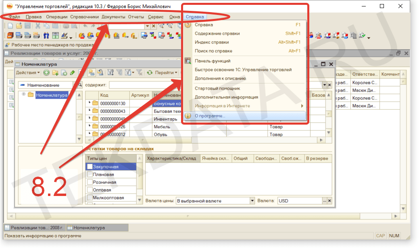
Task: Toggle the Мелкооптовая price type checkbox
Action: (x=90, y=198)
